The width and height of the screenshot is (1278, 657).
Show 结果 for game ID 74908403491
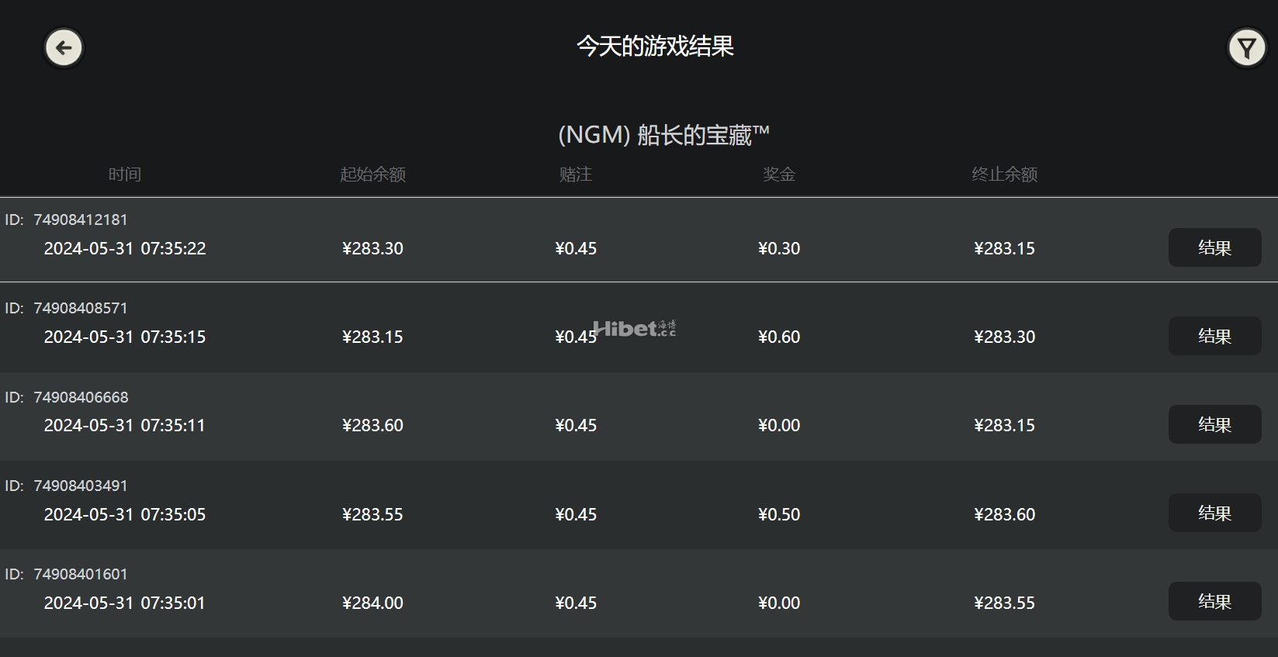click(1214, 513)
